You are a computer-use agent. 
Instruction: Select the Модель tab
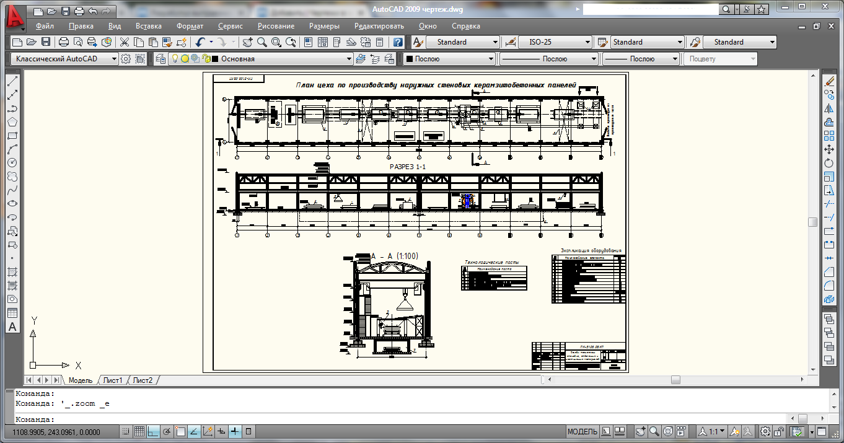[x=81, y=380]
